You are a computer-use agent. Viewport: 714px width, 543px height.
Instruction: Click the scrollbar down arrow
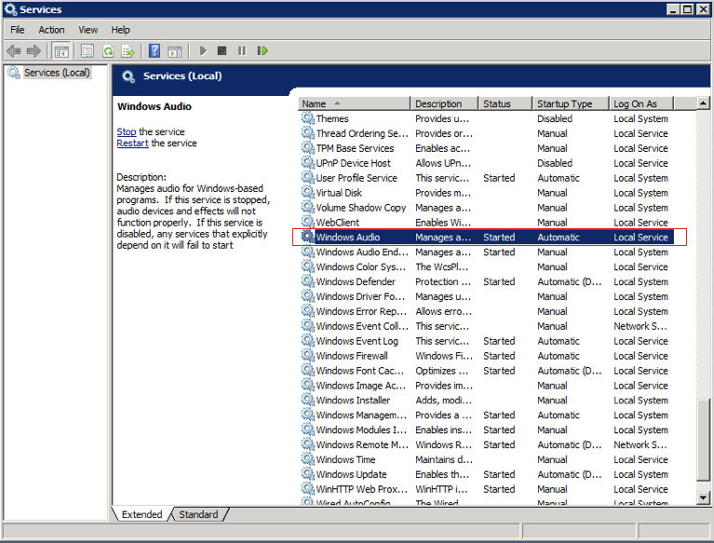[x=703, y=498]
